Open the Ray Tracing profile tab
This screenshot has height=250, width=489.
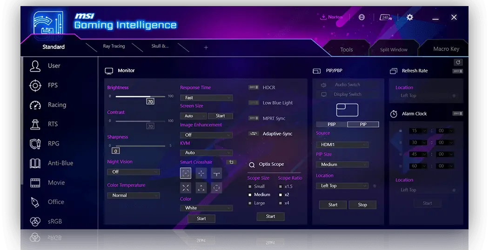114,46
